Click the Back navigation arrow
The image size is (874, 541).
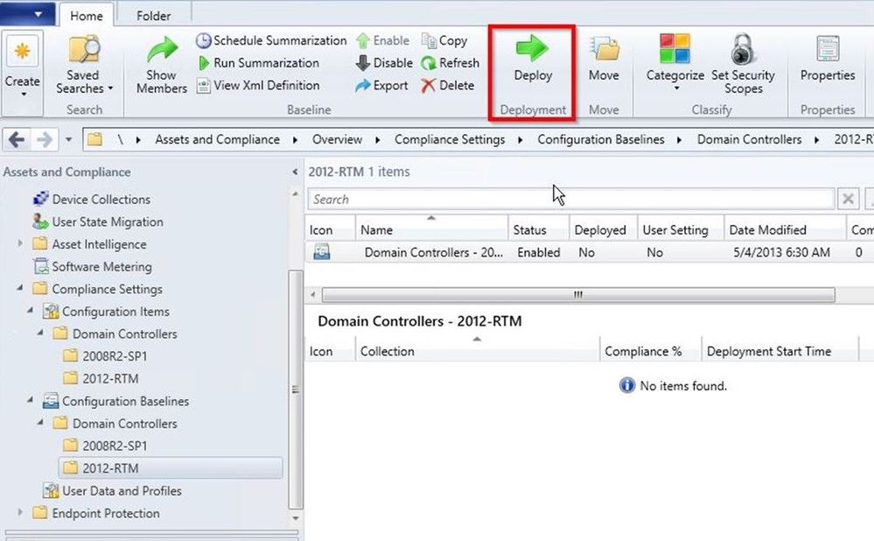17,139
